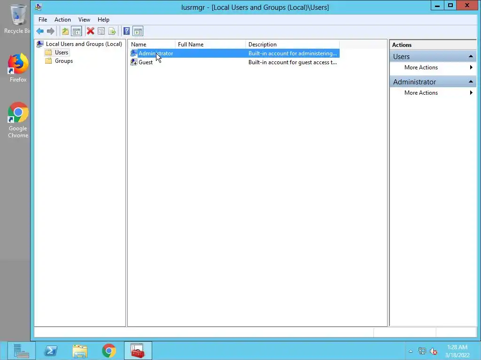Click the muted speaker tray icon
Viewport: 481px width, 360px height.
(434, 351)
